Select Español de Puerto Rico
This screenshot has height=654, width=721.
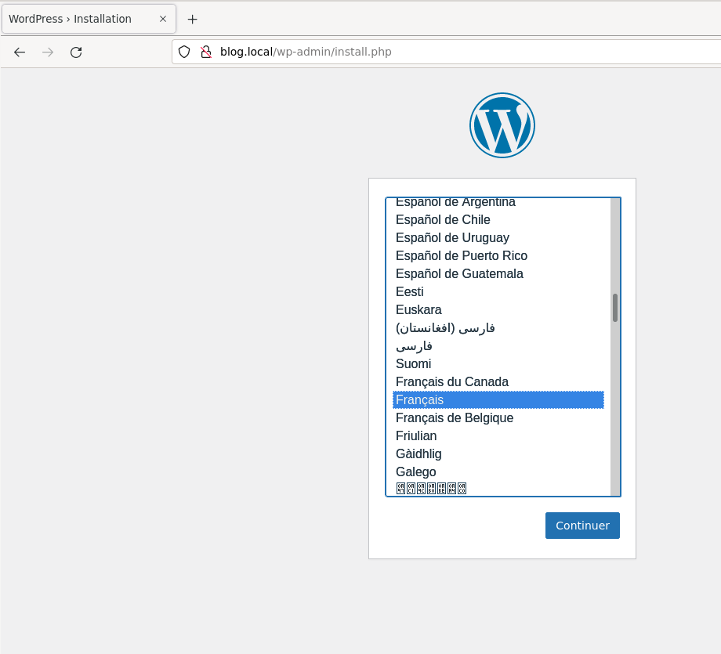click(x=462, y=256)
